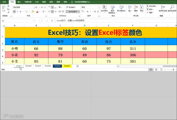Toggle center horizontal alignment

coord(52,12)
